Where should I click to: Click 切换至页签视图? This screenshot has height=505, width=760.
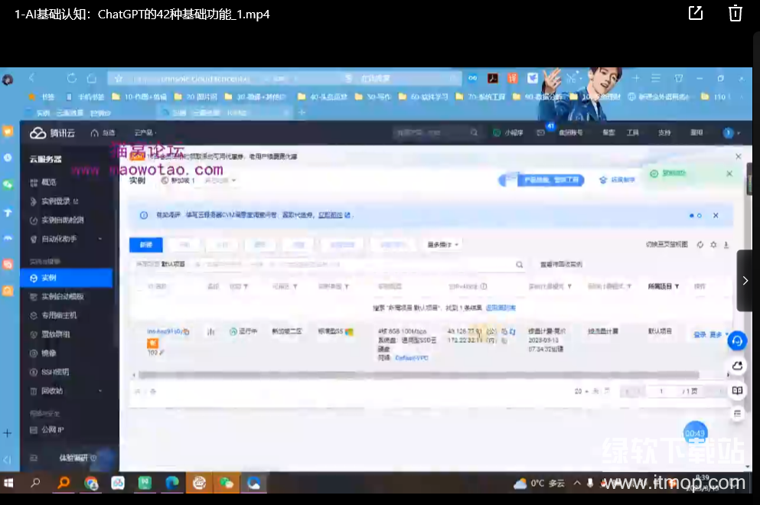667,244
